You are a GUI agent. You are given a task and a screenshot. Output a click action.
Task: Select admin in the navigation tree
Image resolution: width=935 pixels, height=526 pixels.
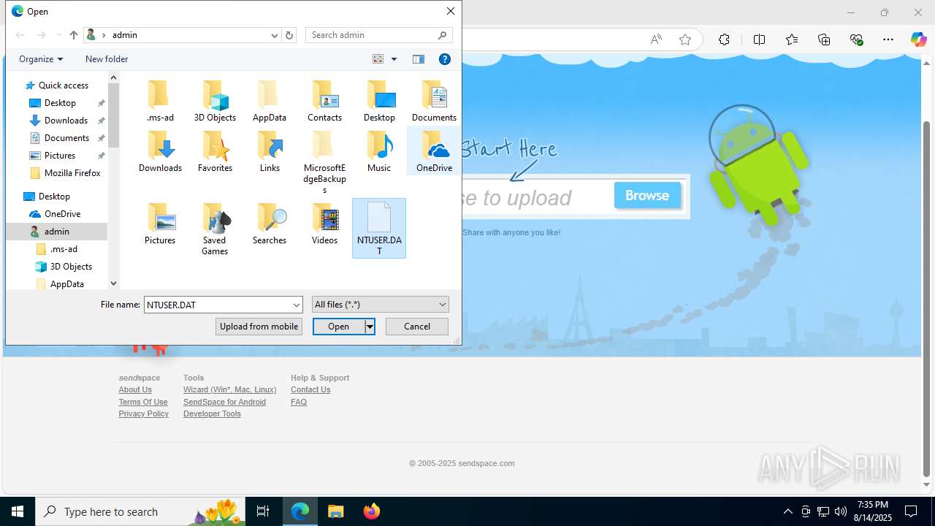[x=56, y=232]
